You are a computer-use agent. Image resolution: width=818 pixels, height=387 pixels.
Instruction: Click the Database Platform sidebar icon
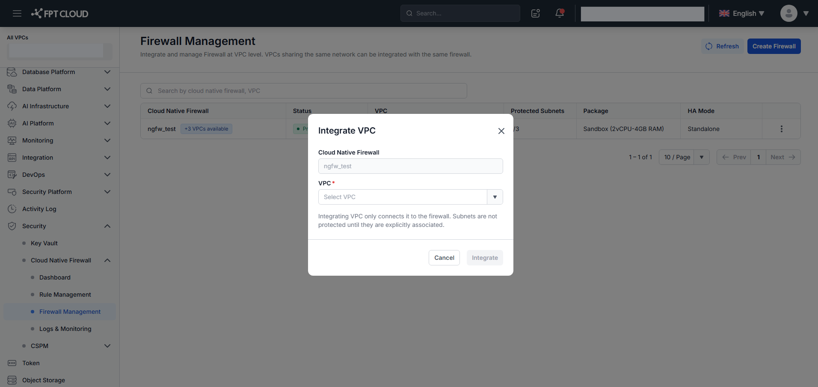(12, 72)
